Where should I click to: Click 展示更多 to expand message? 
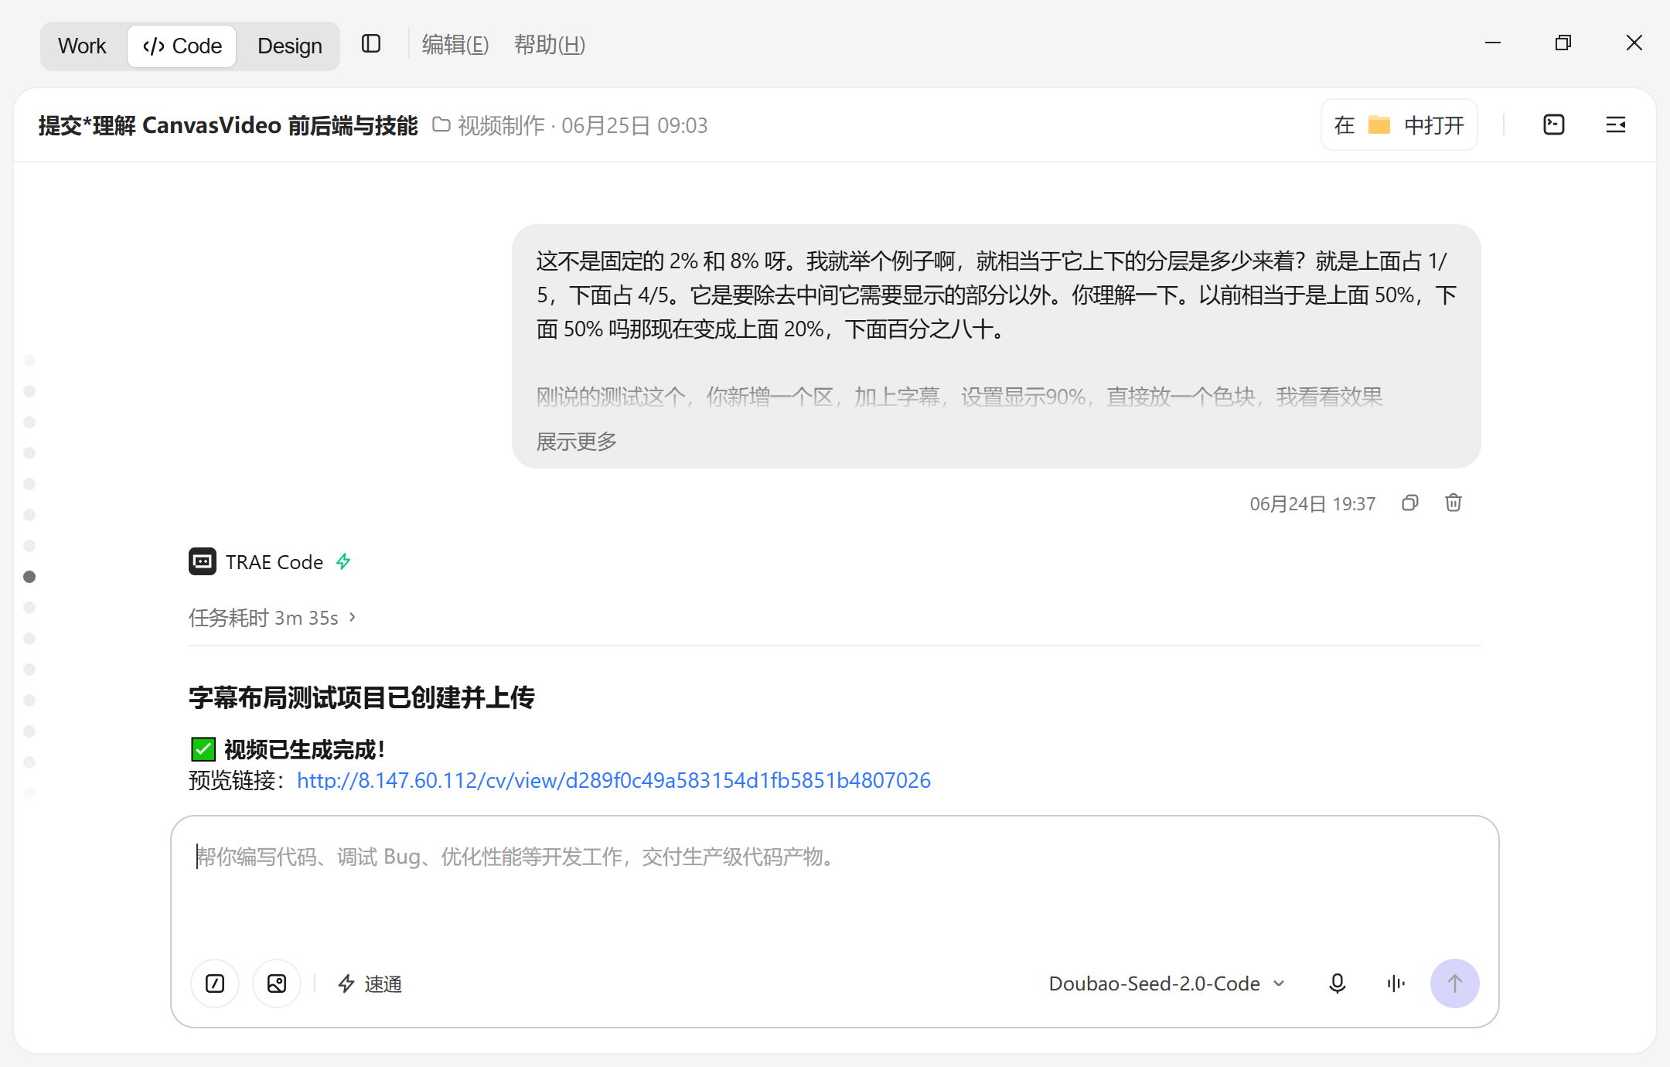[577, 441]
